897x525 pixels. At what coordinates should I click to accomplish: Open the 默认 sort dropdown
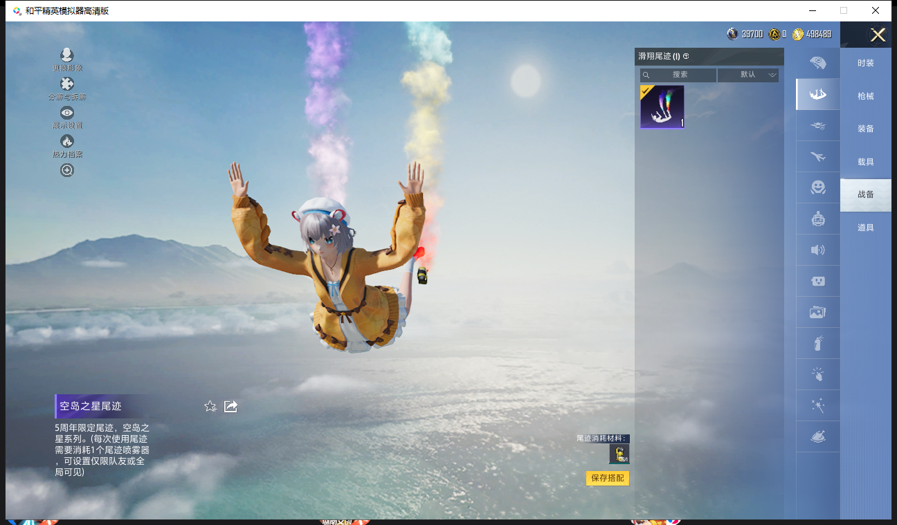[748, 75]
